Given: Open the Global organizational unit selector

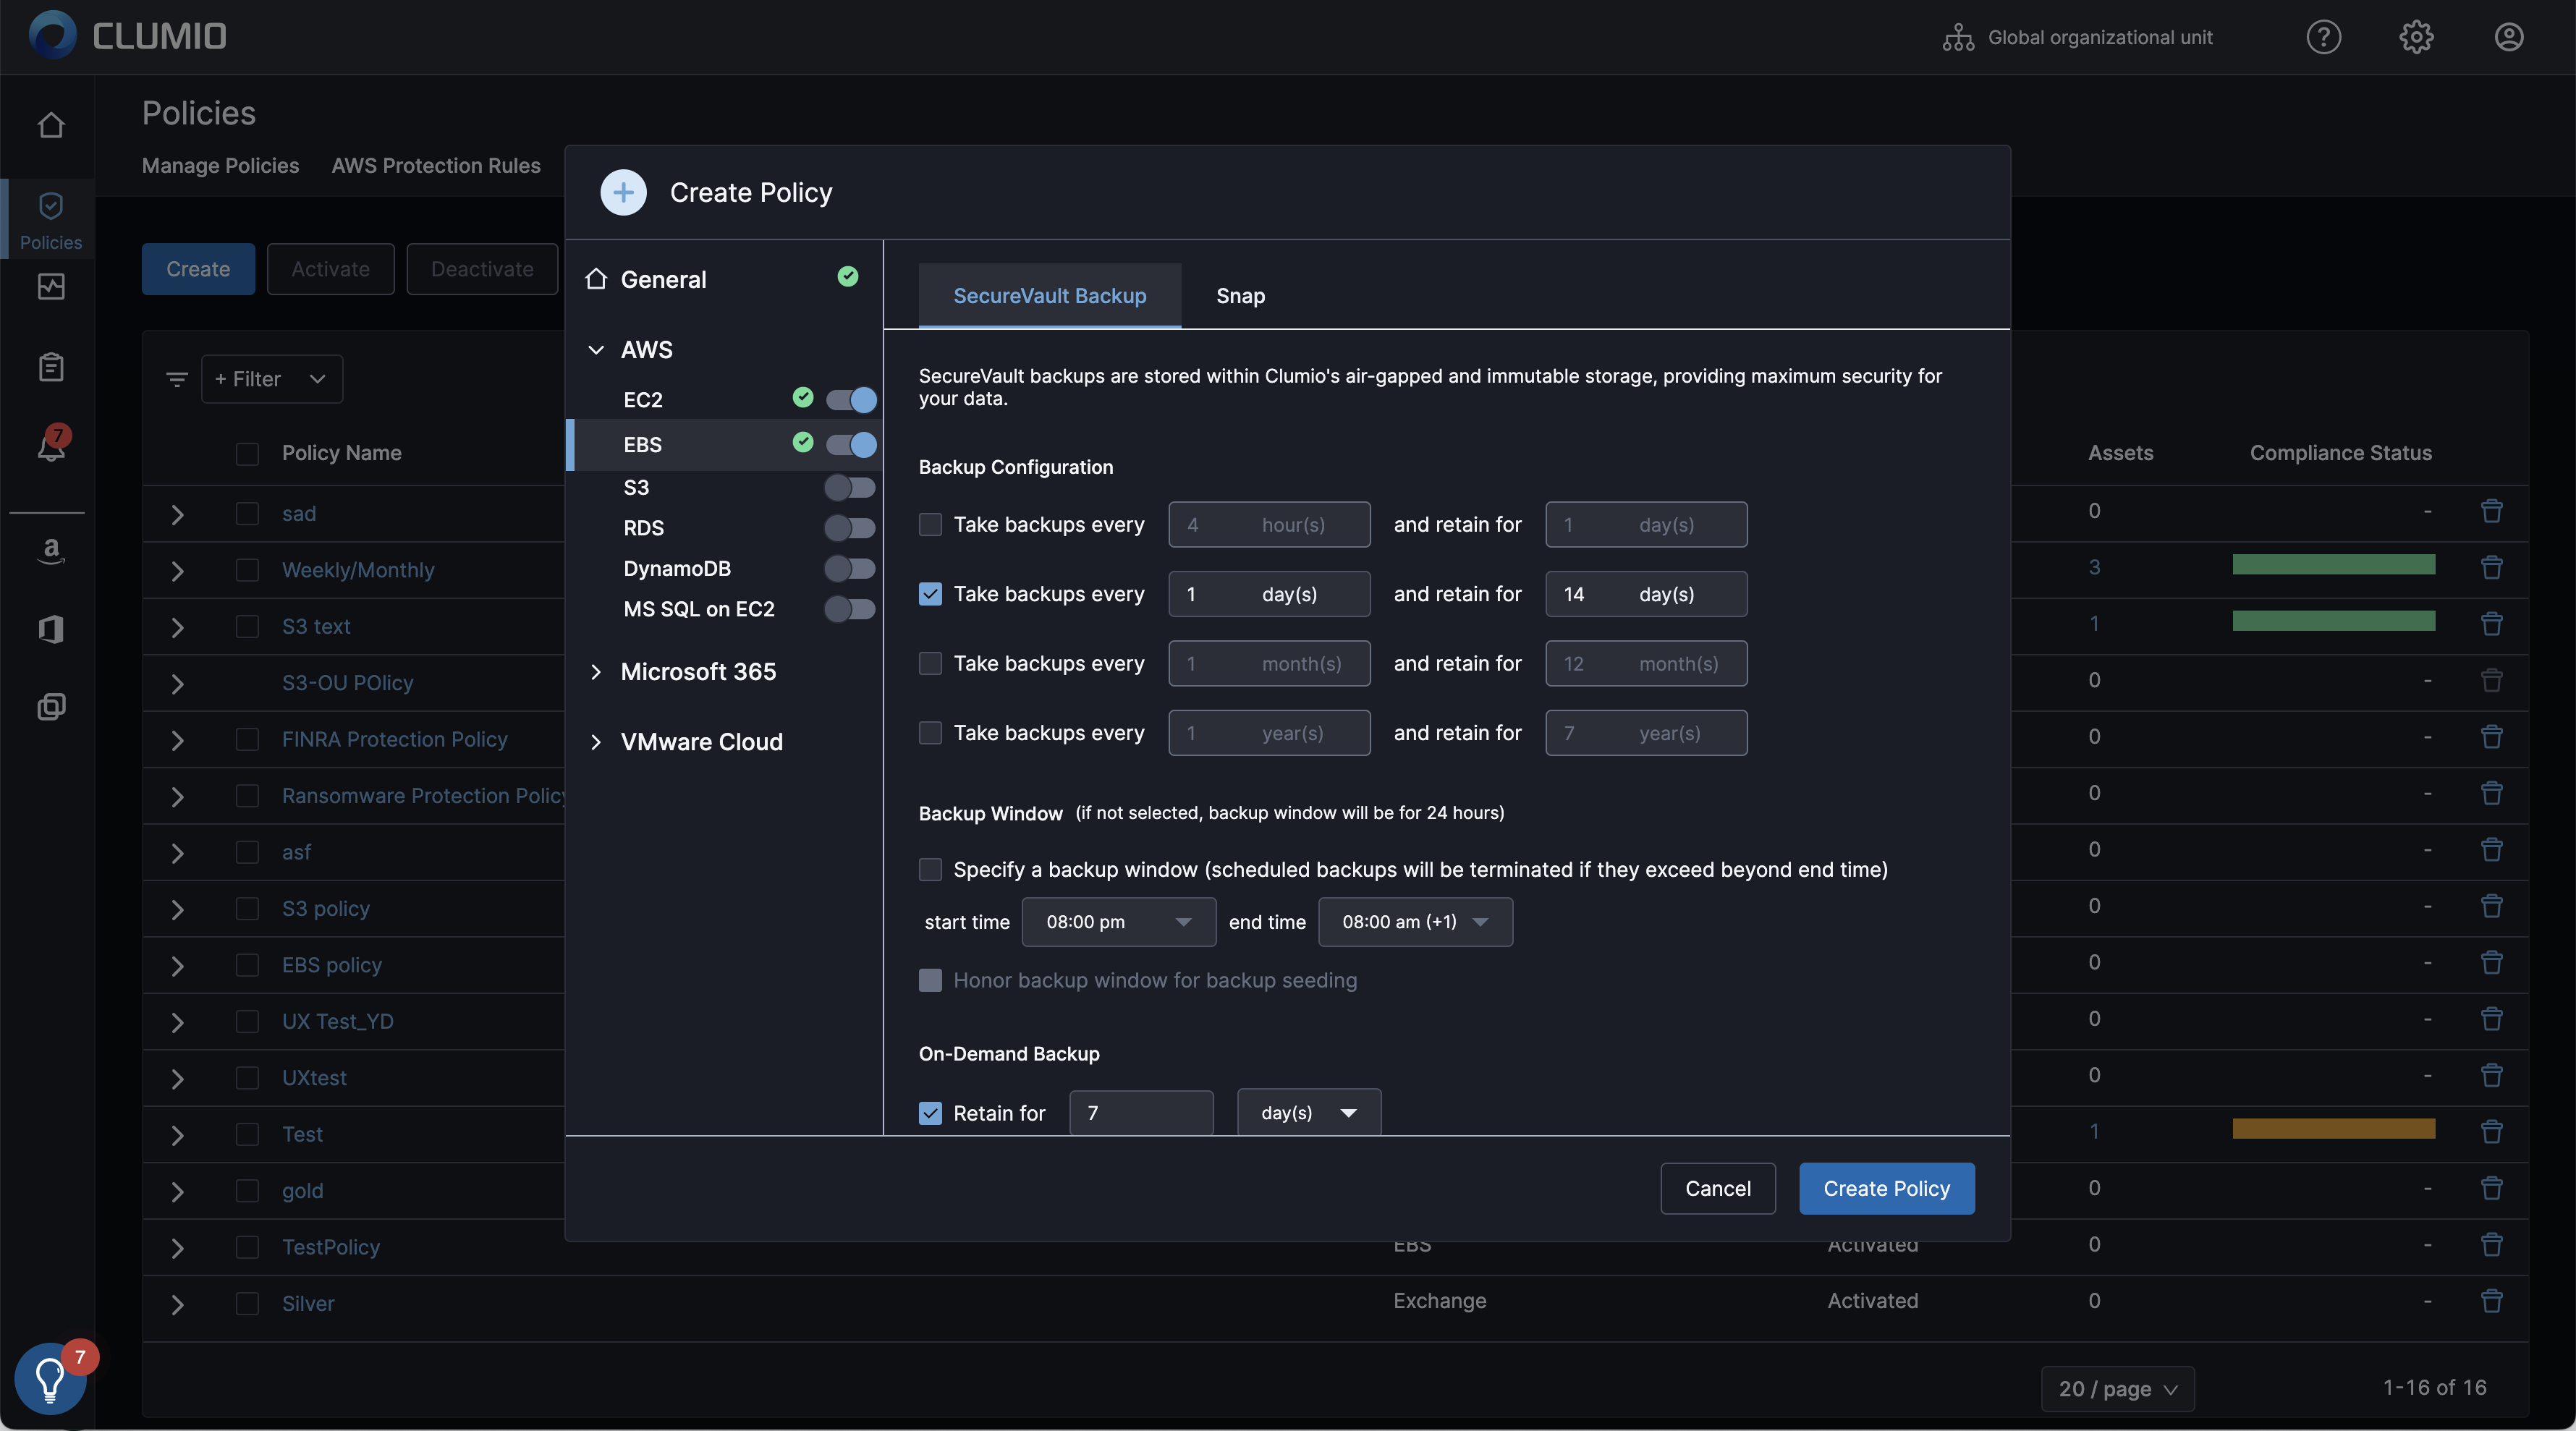Looking at the screenshot, I should click(x=2077, y=37).
